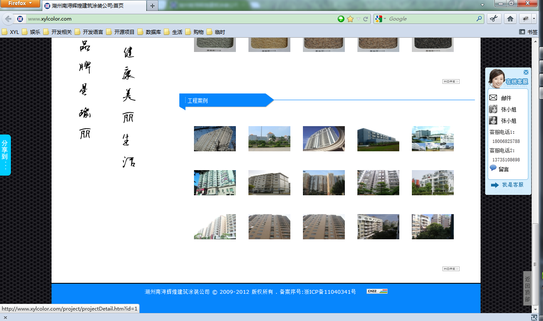
Task: Open the list-all-tabs dropdown arrow
Action: [482, 5]
